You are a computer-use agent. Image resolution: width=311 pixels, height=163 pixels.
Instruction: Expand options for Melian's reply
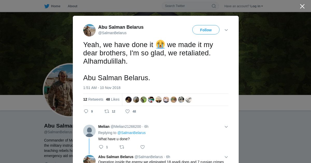[x=226, y=127]
